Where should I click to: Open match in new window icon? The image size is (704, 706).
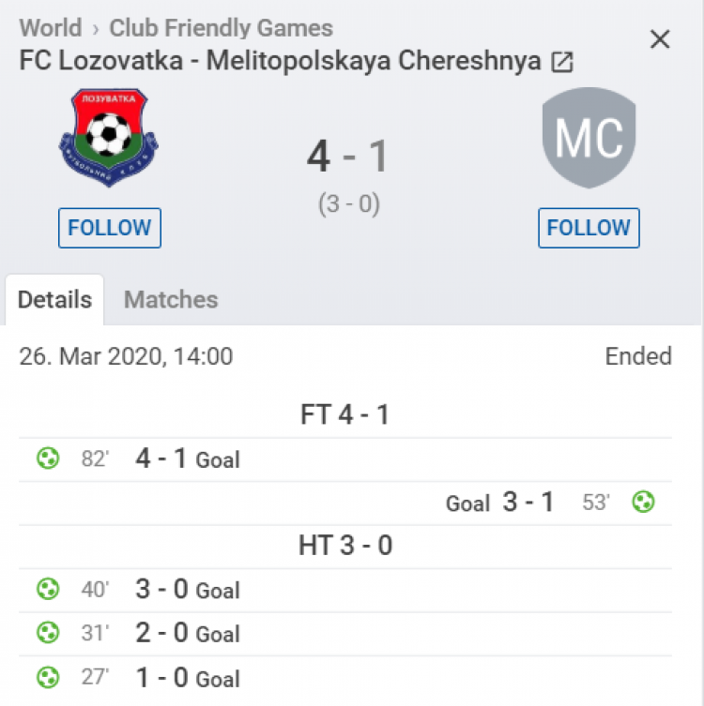[x=562, y=63]
